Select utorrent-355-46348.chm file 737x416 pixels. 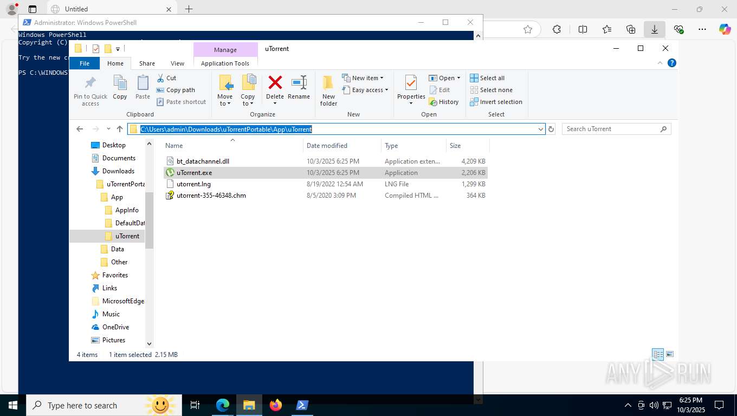[x=325, y=196]
